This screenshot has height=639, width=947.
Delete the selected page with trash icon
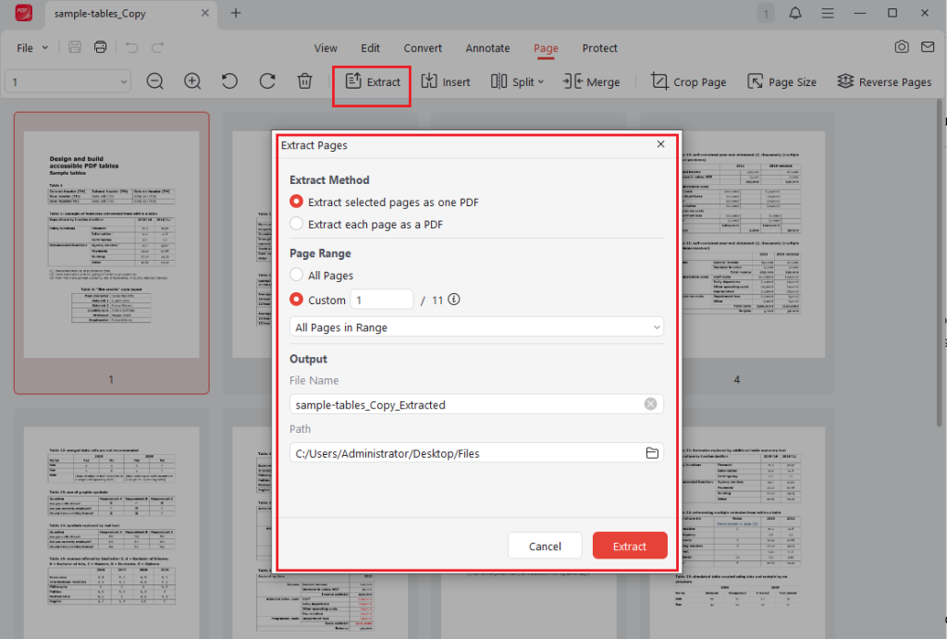(305, 81)
